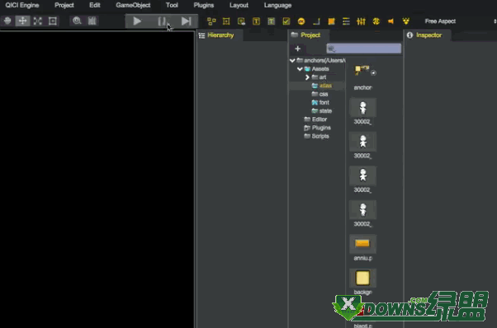The width and height of the screenshot is (497, 328).
Task: Collapse the anchors root folder
Action: (x=292, y=60)
